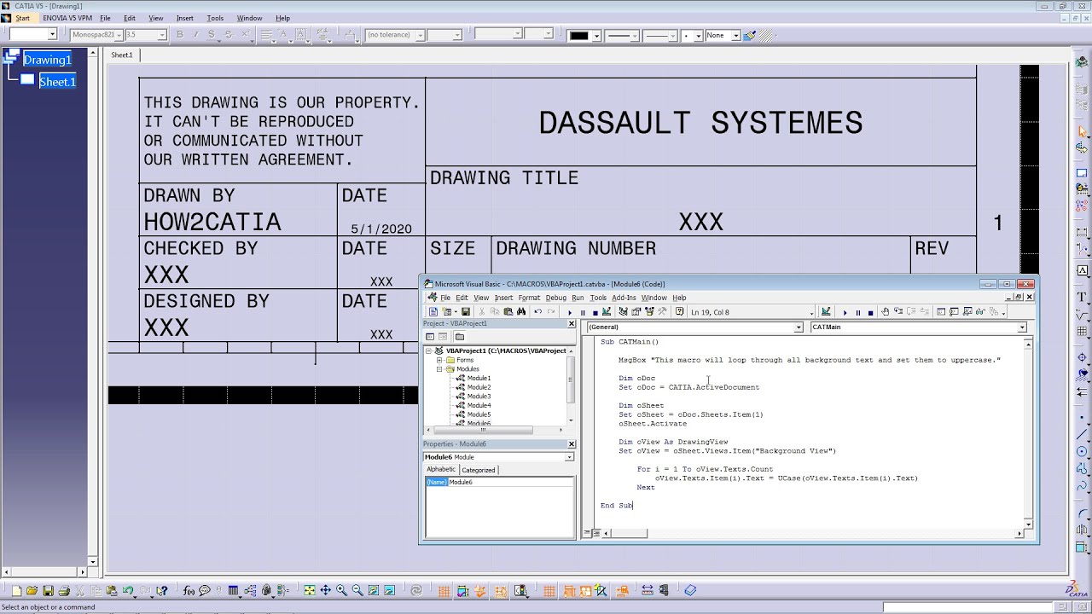Viewport: 1092px width, 614px height.
Task: Click the Print icon in CATIA's bottom toolbar
Action: coord(64,590)
